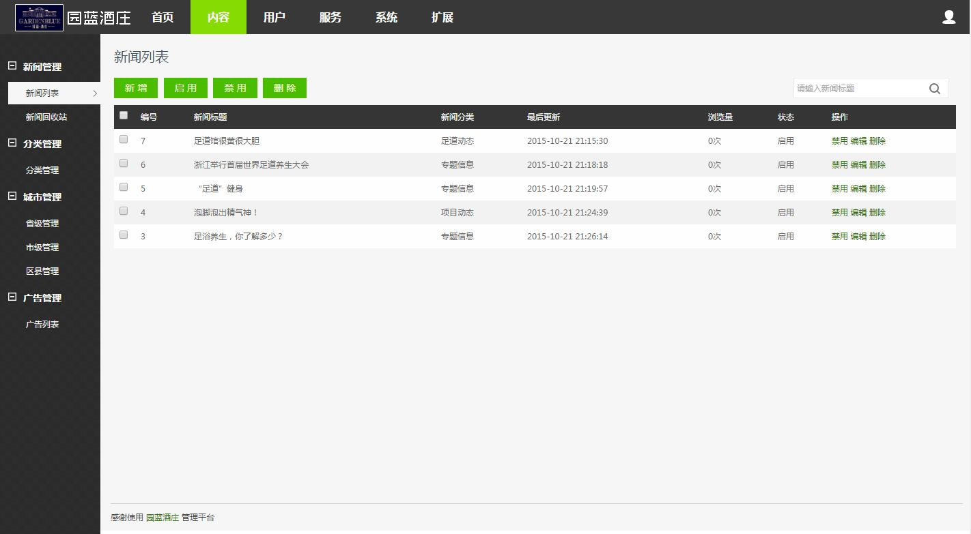Click 禁用 link for news item 3

click(839, 237)
